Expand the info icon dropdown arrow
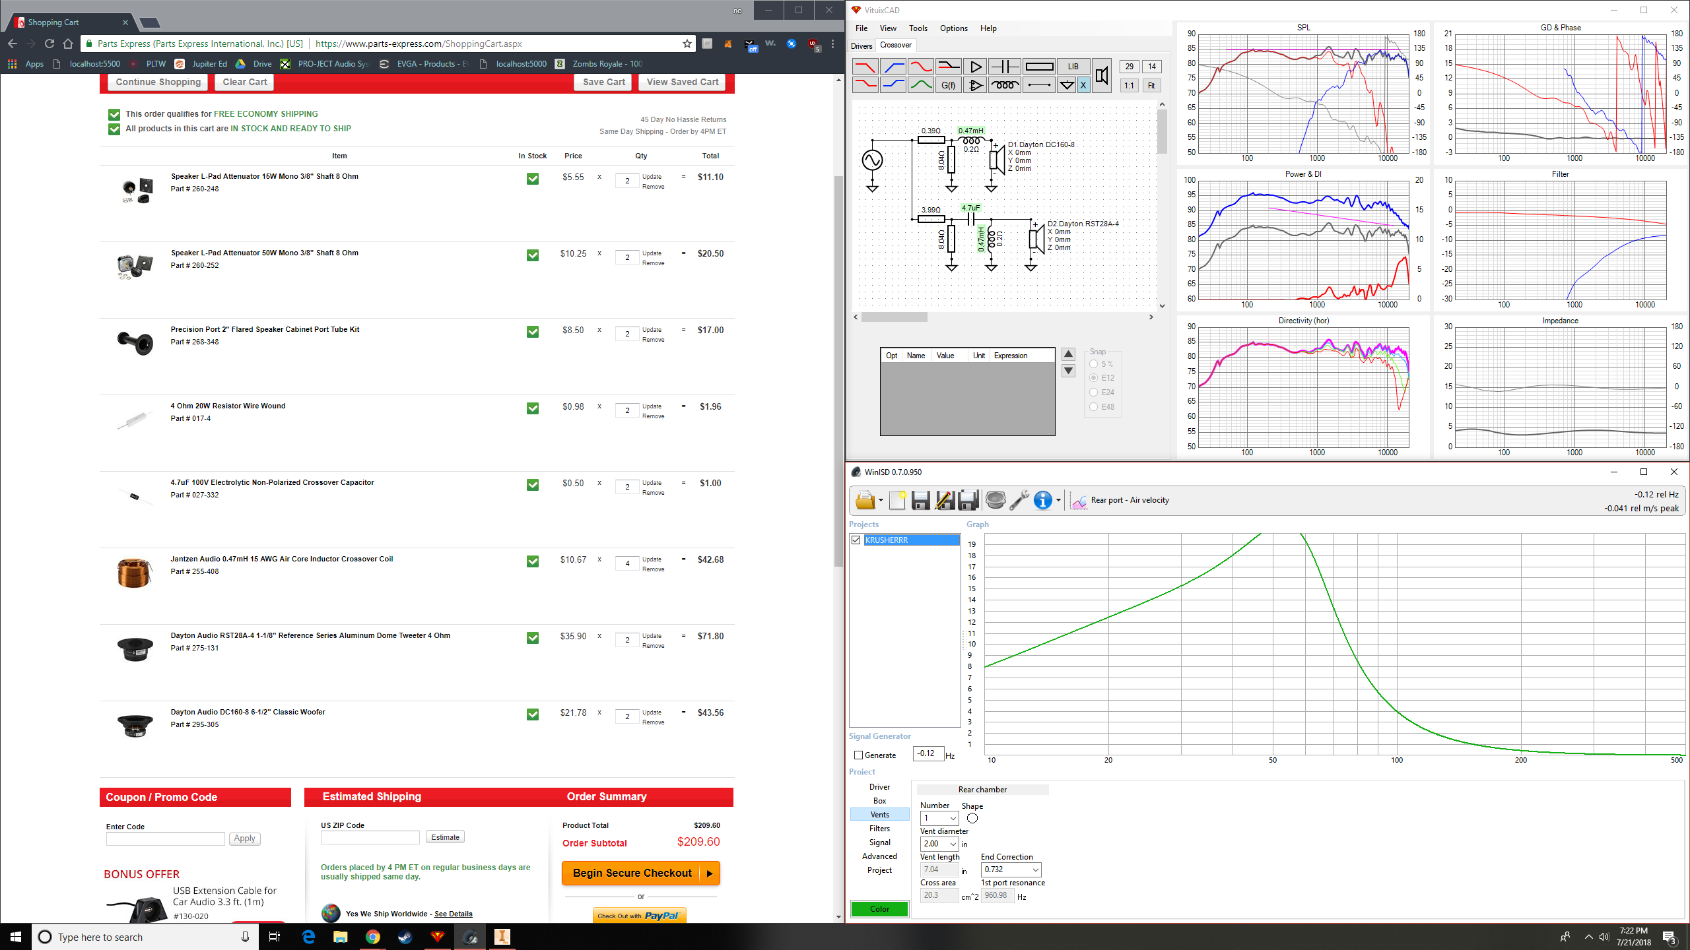This screenshot has width=1690, height=950. 1058,501
